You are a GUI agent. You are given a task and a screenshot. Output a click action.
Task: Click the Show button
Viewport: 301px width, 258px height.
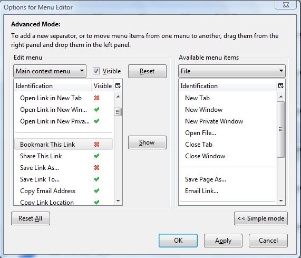147,142
